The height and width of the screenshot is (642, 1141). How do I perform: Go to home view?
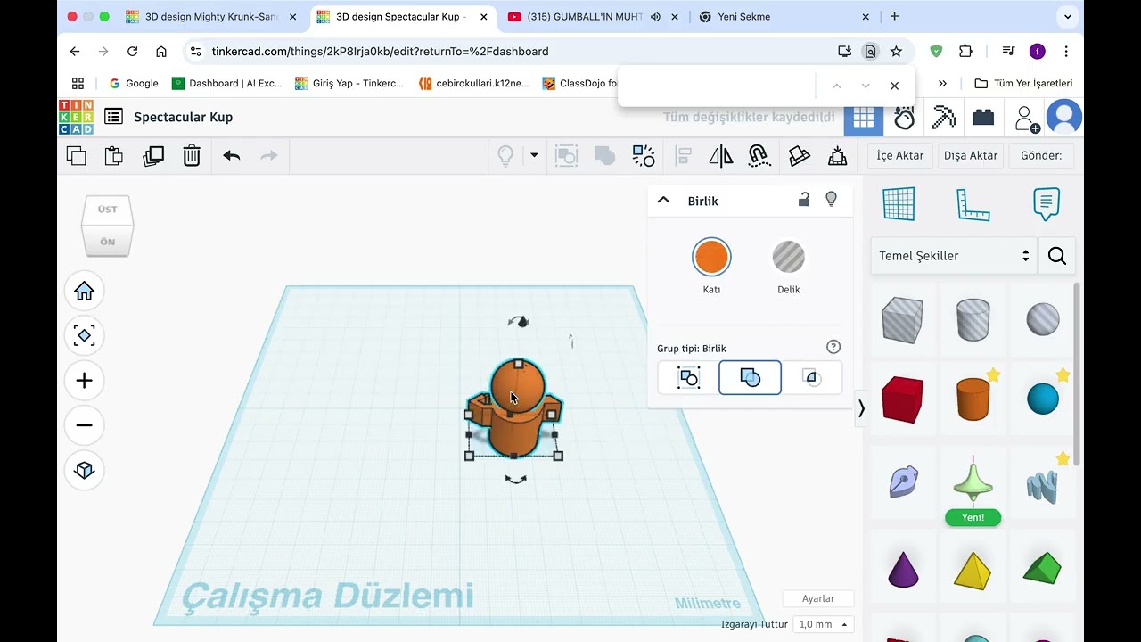pyautogui.click(x=85, y=292)
